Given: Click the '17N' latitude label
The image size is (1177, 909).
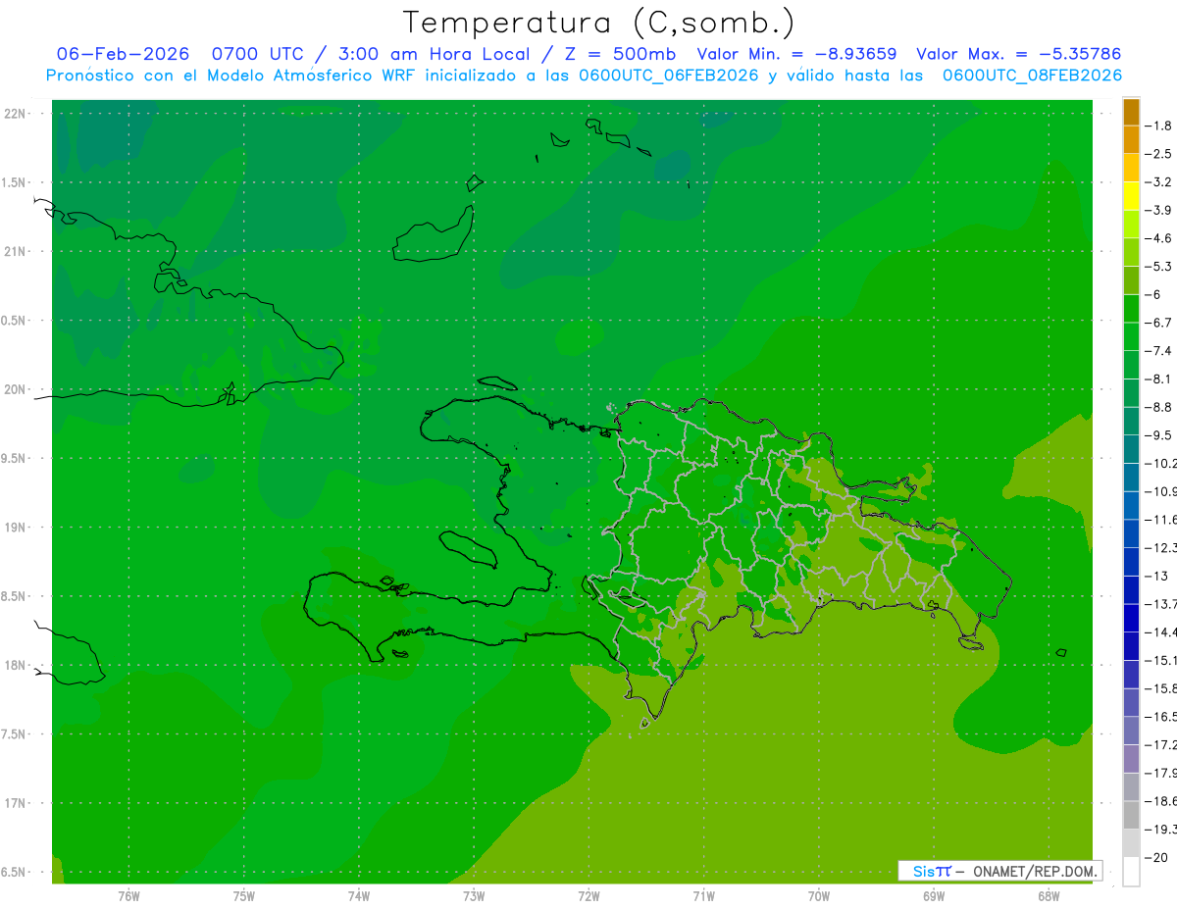Looking at the screenshot, I should coord(16,804).
